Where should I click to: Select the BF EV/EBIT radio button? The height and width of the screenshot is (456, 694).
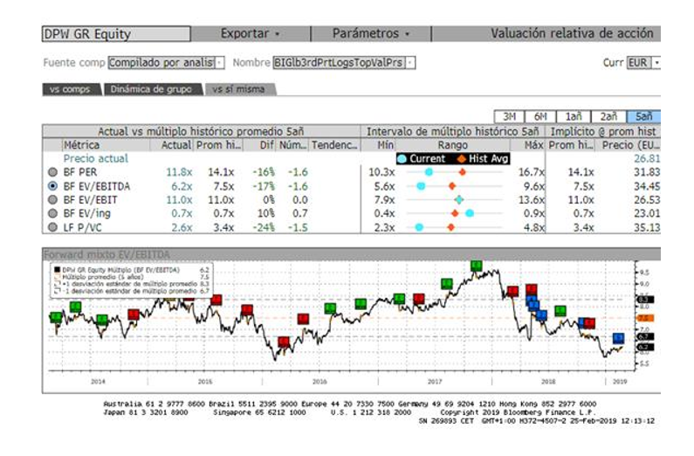click(52, 200)
